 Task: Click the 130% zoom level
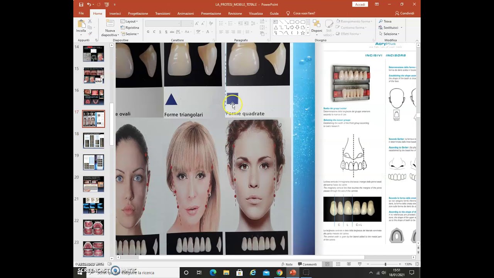pos(408,264)
